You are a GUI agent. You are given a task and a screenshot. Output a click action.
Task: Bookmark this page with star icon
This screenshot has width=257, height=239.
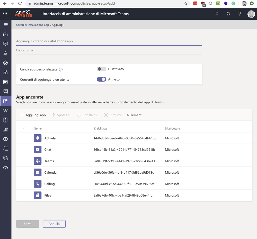click(x=185, y=3)
